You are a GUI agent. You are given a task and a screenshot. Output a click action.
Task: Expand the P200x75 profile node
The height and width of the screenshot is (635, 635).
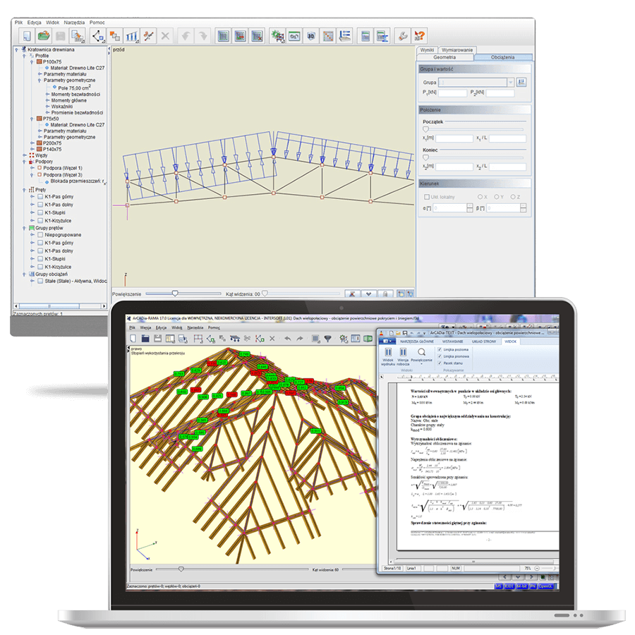(x=32, y=143)
